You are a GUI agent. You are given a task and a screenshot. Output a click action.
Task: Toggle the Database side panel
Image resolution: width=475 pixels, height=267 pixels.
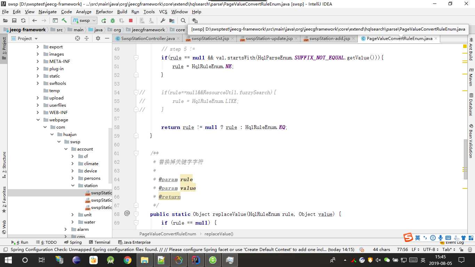(471, 104)
